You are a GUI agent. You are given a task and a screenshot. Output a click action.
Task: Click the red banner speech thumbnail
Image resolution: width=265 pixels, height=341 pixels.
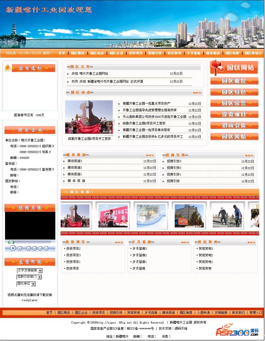point(113,216)
